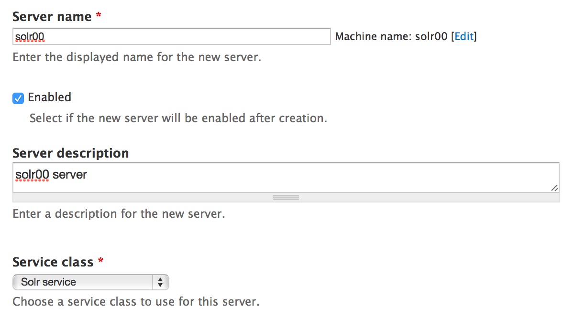The image size is (574, 319).
Task: Focus the Server description textarea
Action: (286, 178)
